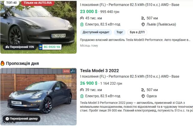Viewport: 193px width, 128px height.
Task: Click the ТОП 40 label
Action: coord(12,3)
